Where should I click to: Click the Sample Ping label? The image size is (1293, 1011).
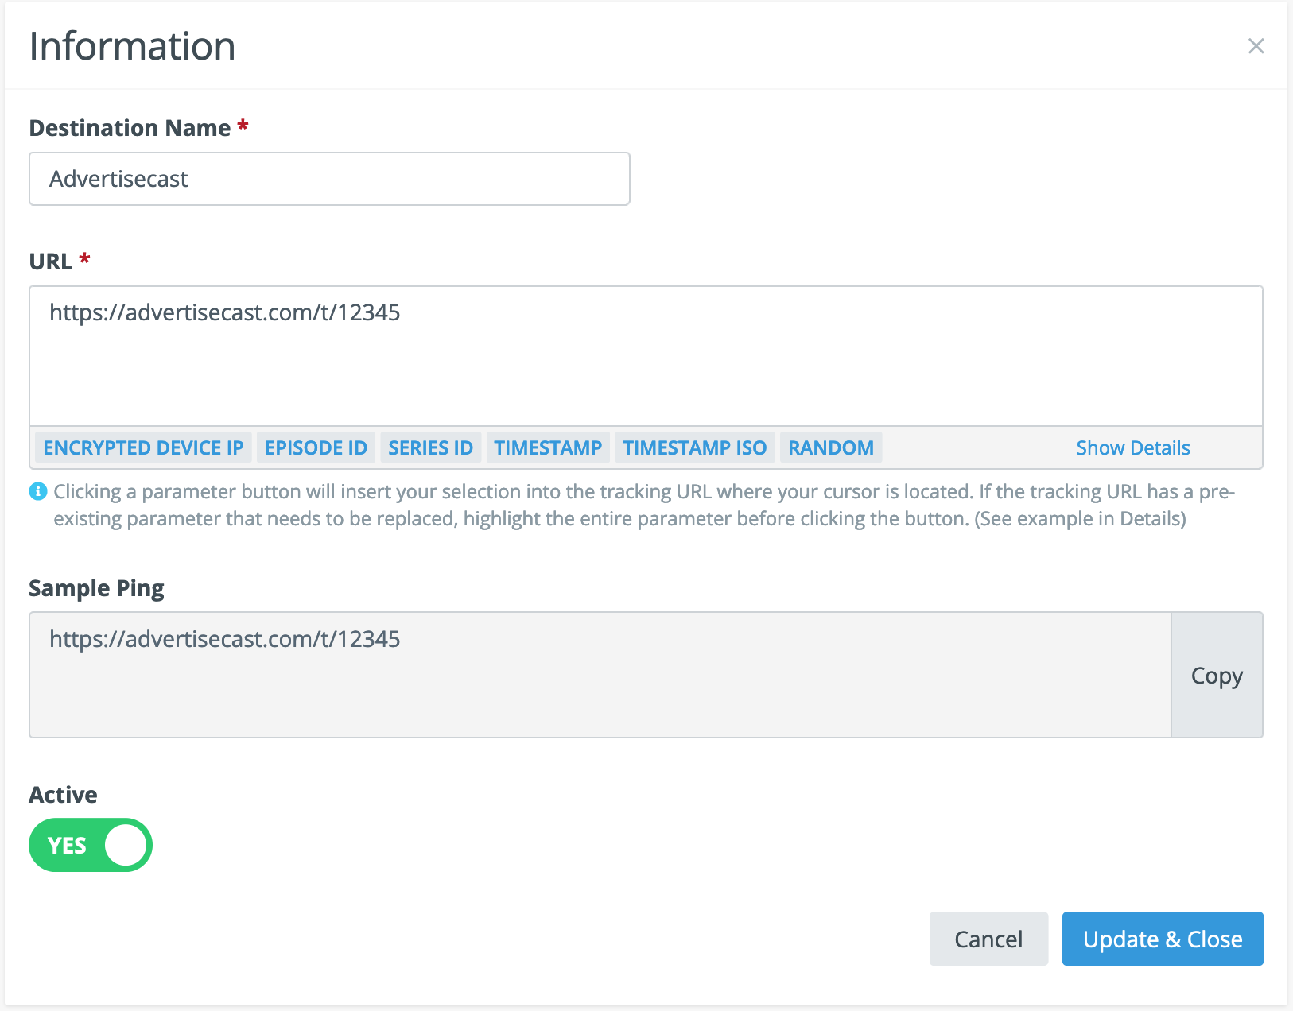96,588
